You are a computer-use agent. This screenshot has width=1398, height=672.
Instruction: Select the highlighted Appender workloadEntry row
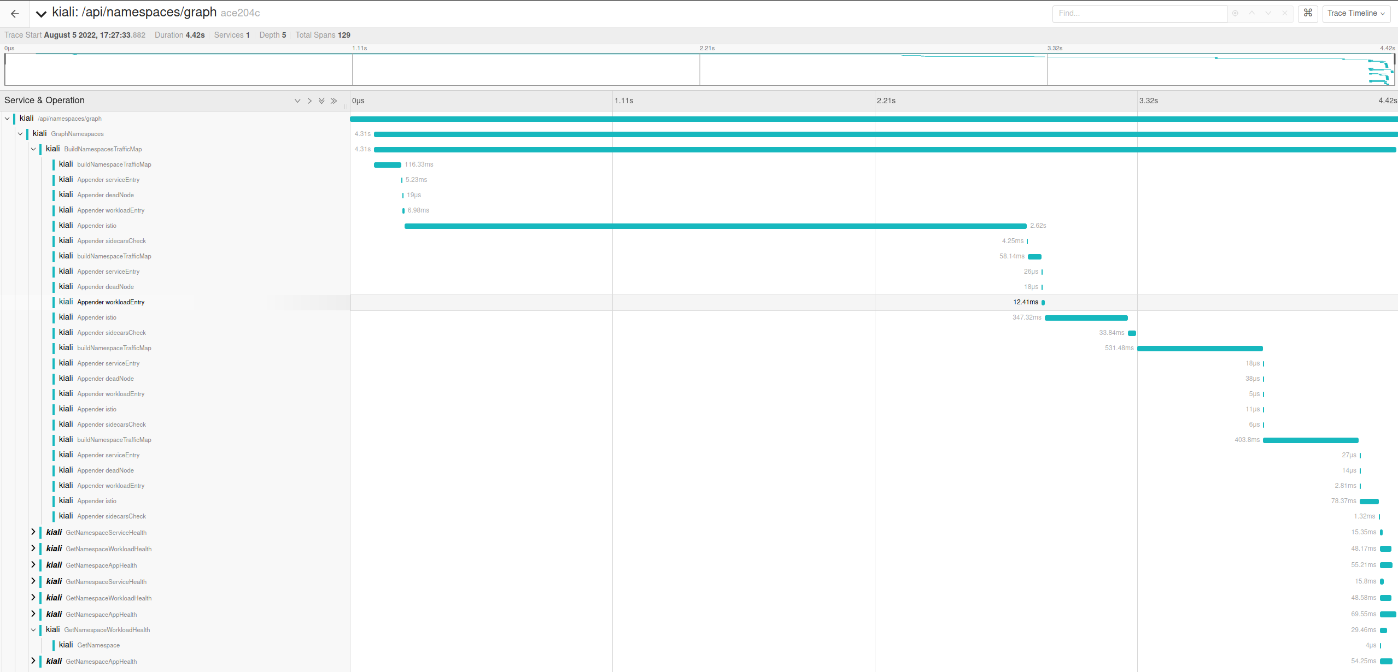point(111,302)
